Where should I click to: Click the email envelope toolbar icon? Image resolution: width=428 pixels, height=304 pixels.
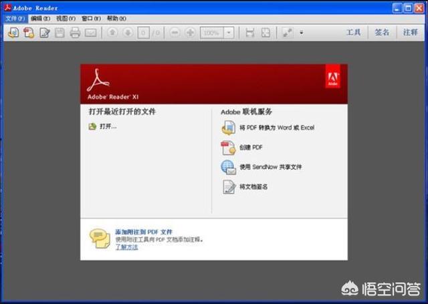[90, 33]
